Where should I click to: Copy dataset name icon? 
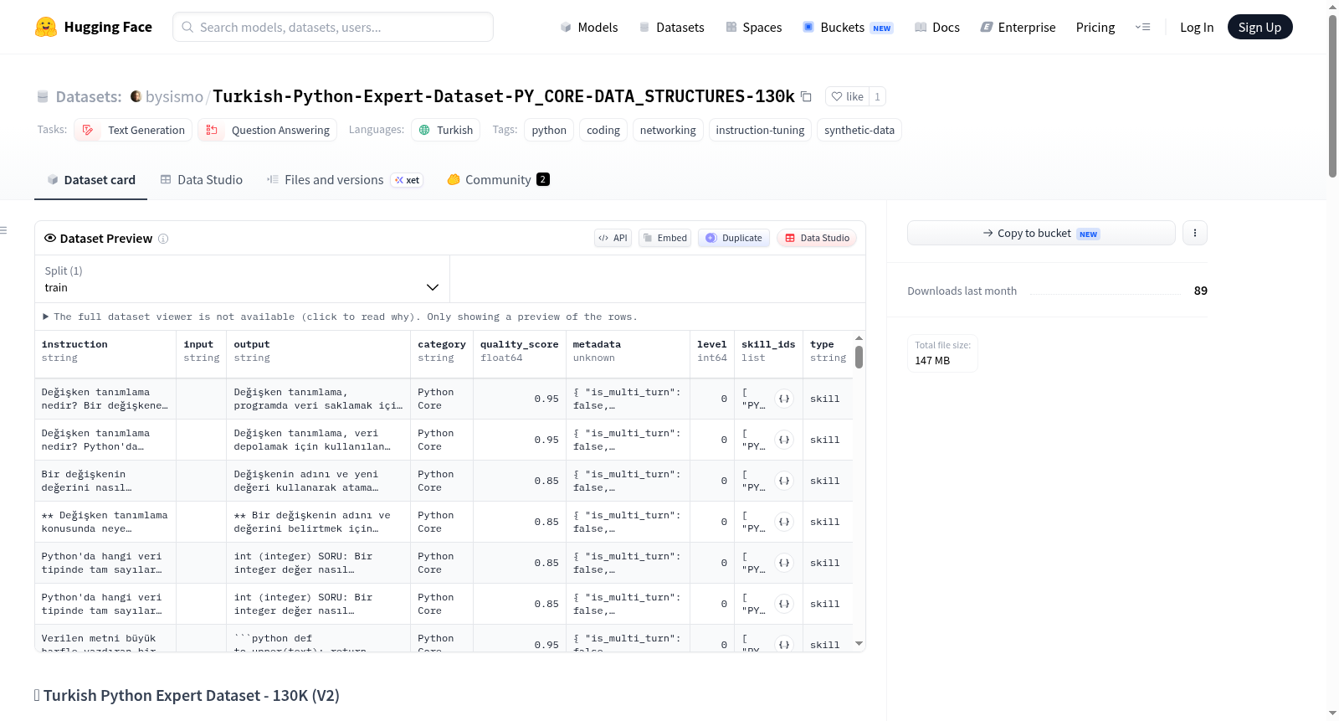(806, 96)
